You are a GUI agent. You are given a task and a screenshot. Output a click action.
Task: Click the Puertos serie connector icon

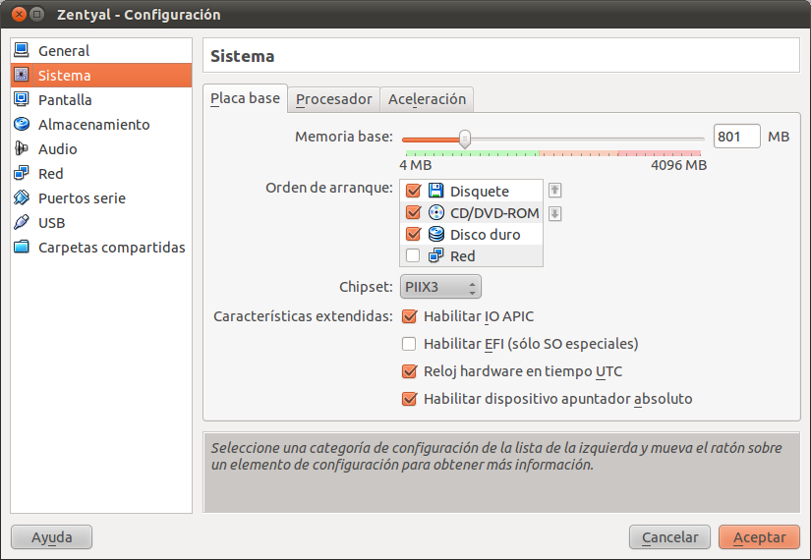tap(22, 197)
